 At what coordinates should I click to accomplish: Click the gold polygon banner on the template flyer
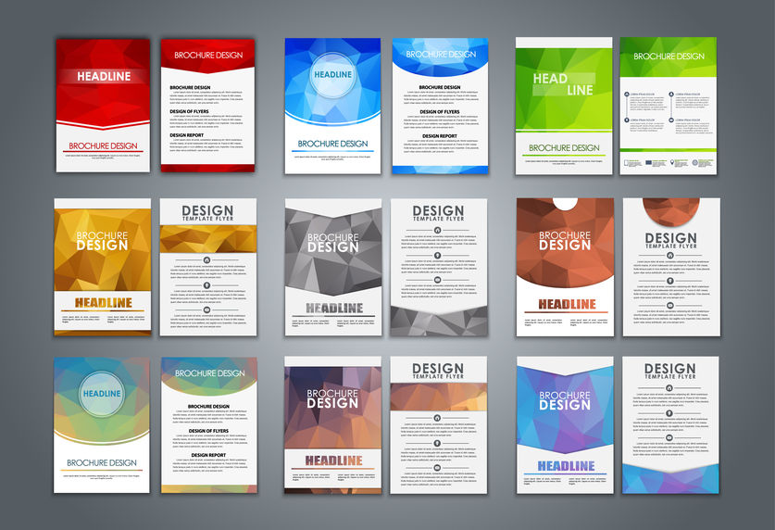pyautogui.click(x=206, y=238)
